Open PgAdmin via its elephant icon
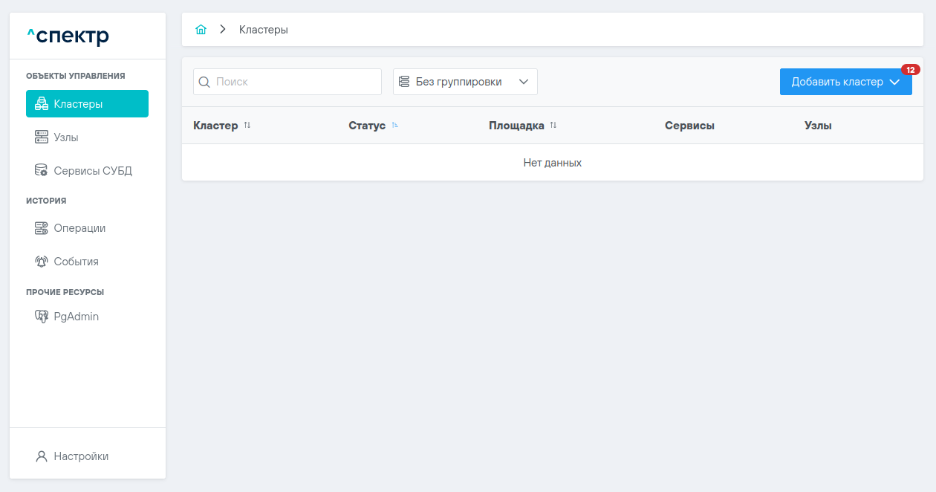This screenshot has width=936, height=492. point(42,317)
